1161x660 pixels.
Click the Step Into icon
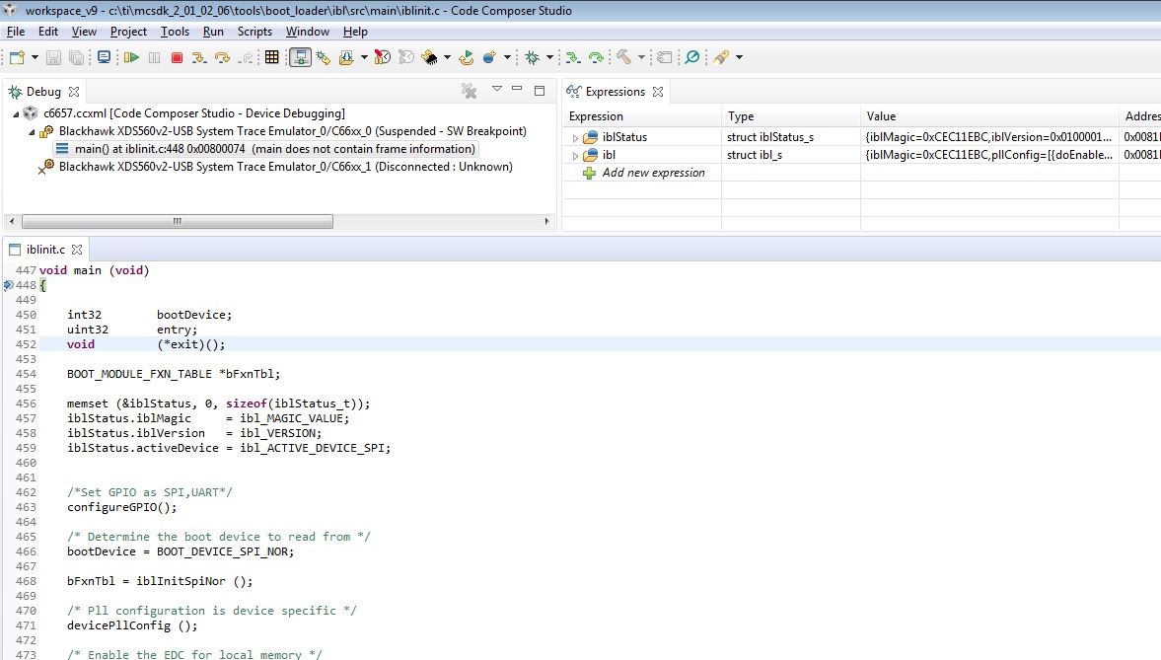(x=198, y=58)
